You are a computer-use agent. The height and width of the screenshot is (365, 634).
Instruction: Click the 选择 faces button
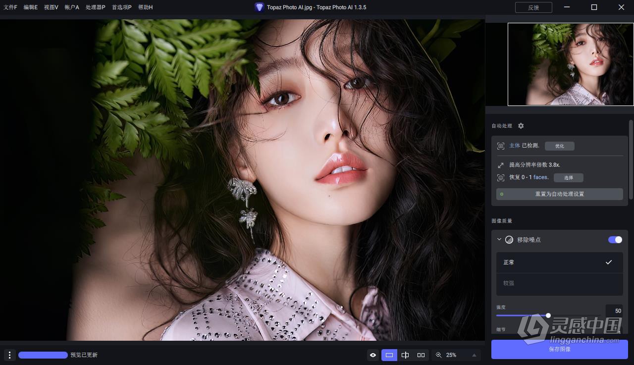(x=569, y=177)
